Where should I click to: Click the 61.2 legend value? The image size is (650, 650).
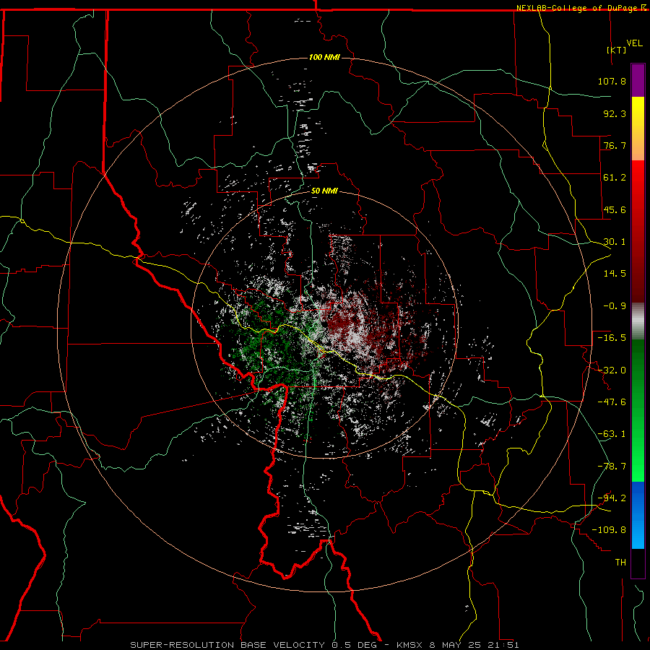(615, 178)
